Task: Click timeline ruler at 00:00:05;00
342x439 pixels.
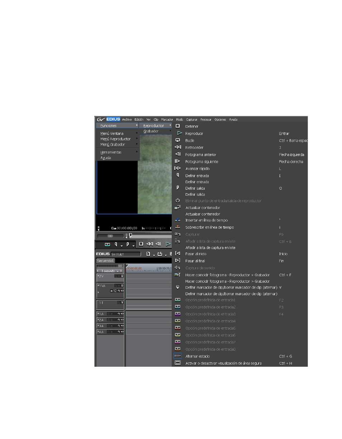Action: pyautogui.click(x=165, y=268)
